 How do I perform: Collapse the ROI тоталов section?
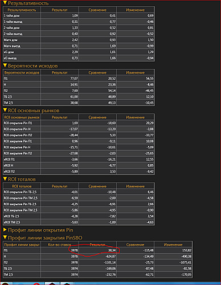[5, 179]
